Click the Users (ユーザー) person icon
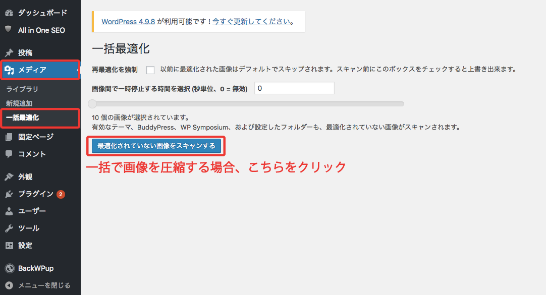Image resolution: width=546 pixels, height=295 pixels. coord(9,211)
